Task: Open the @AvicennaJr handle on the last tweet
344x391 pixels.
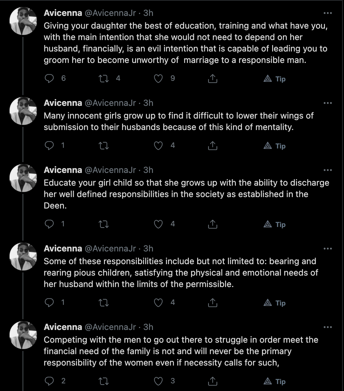Action: click(110, 327)
